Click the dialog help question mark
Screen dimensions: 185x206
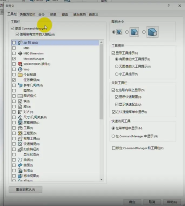coord(169,6)
